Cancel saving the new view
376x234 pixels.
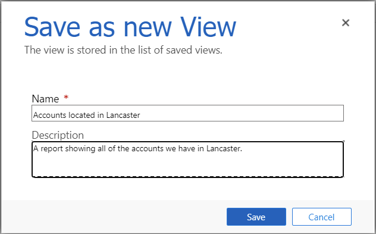[x=322, y=217]
